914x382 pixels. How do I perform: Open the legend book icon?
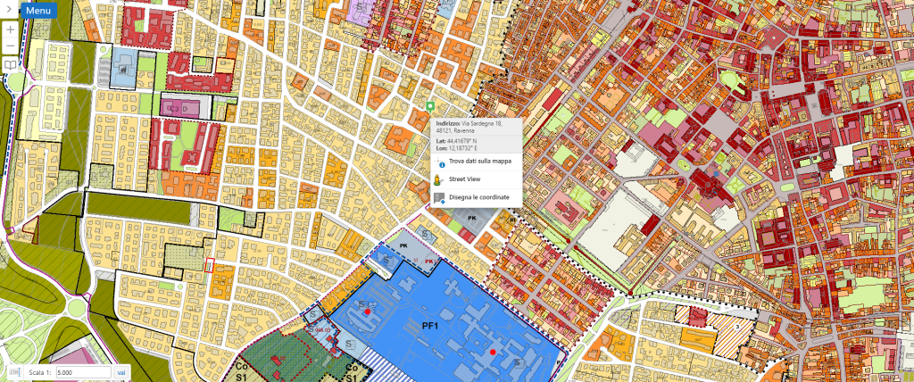tap(11, 64)
